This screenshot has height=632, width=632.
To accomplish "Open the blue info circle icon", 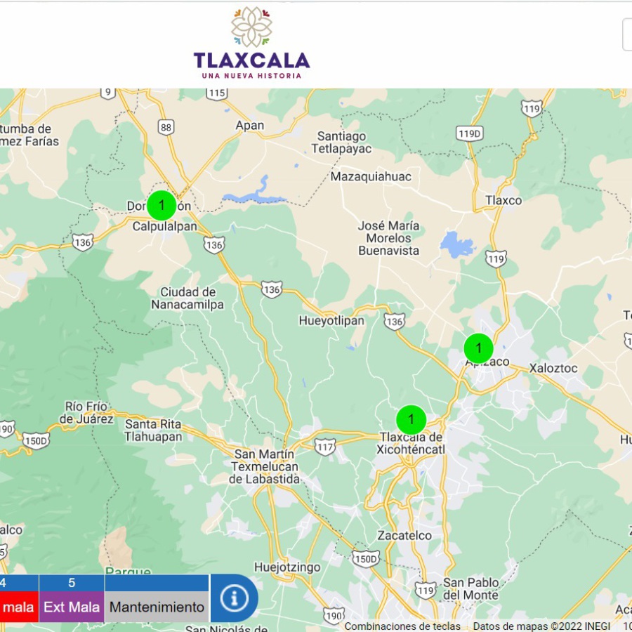I will (x=234, y=598).
